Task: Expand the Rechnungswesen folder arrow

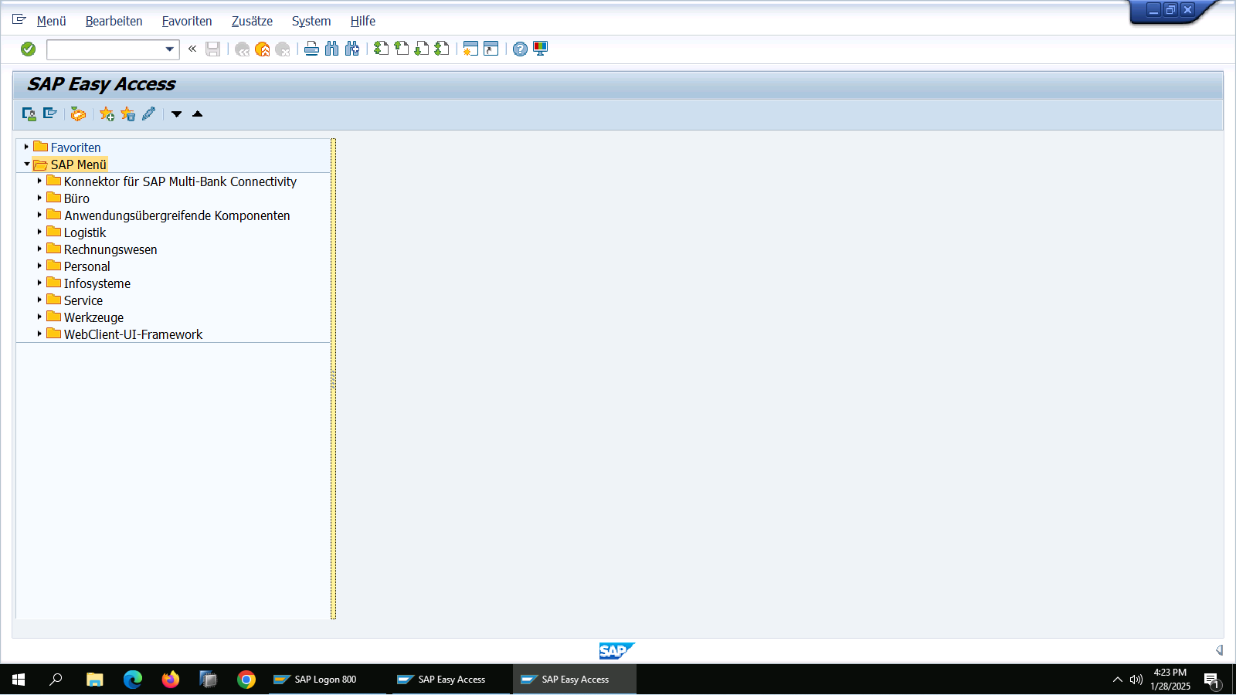Action: (x=39, y=249)
